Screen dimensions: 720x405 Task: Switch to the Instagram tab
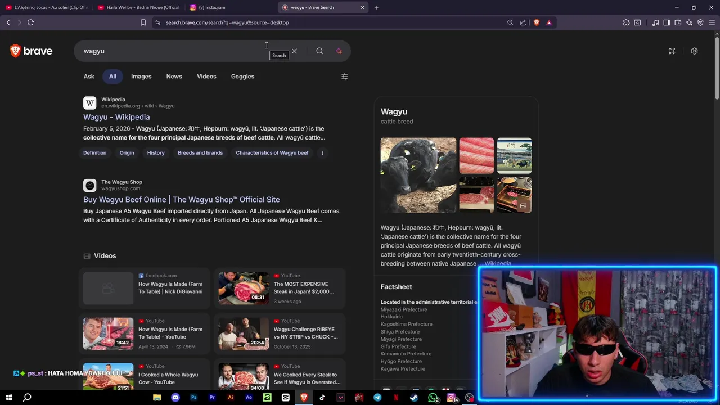click(231, 7)
